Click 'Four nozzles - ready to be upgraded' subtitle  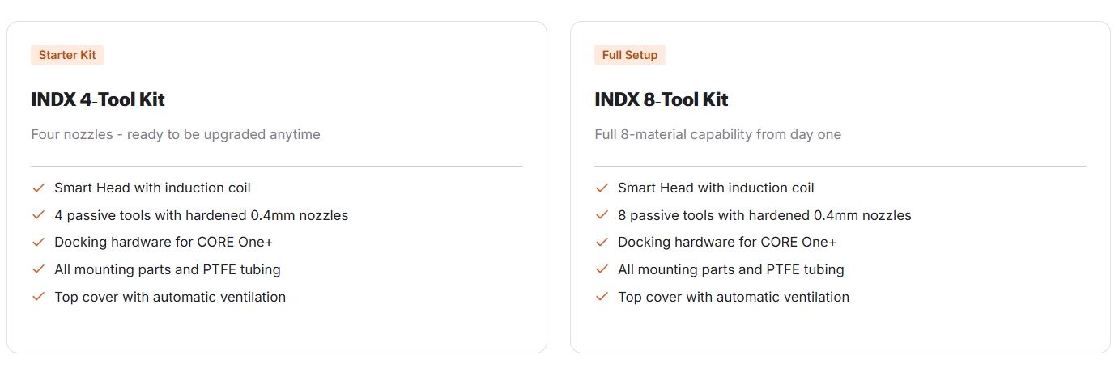pos(176,135)
